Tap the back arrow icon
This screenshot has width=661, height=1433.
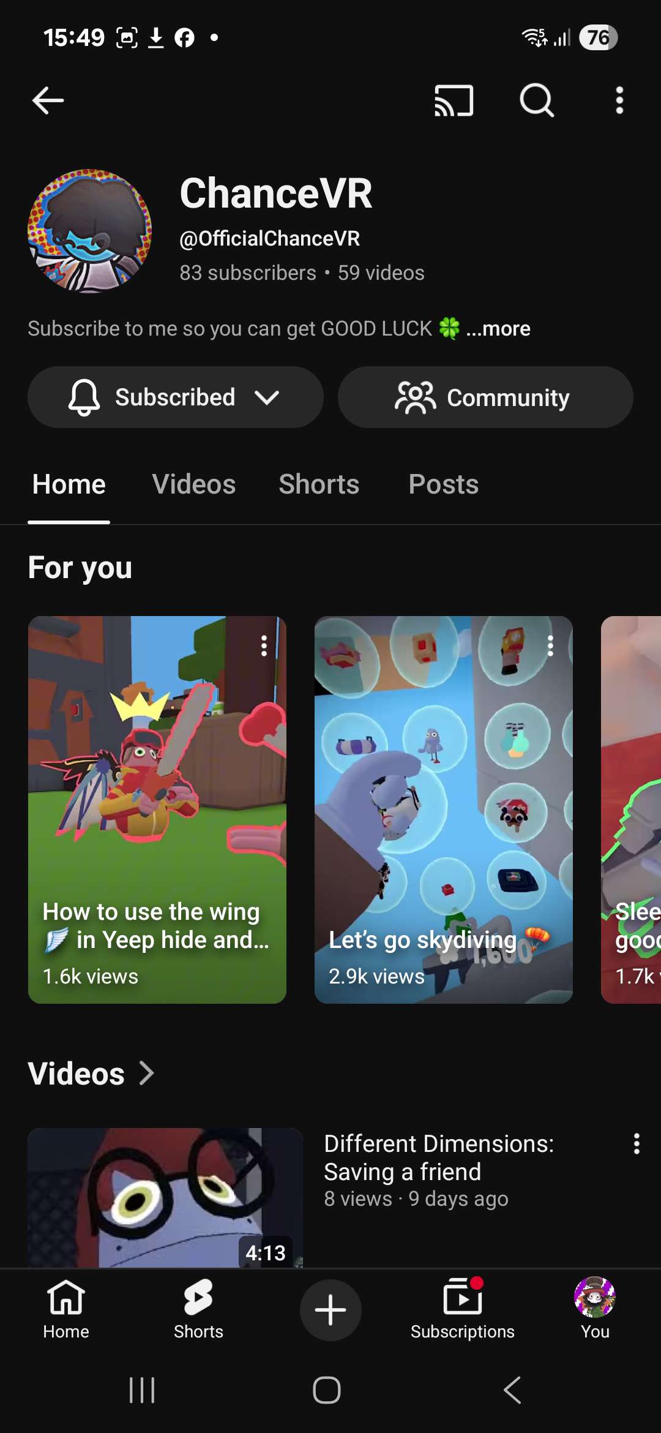48,100
